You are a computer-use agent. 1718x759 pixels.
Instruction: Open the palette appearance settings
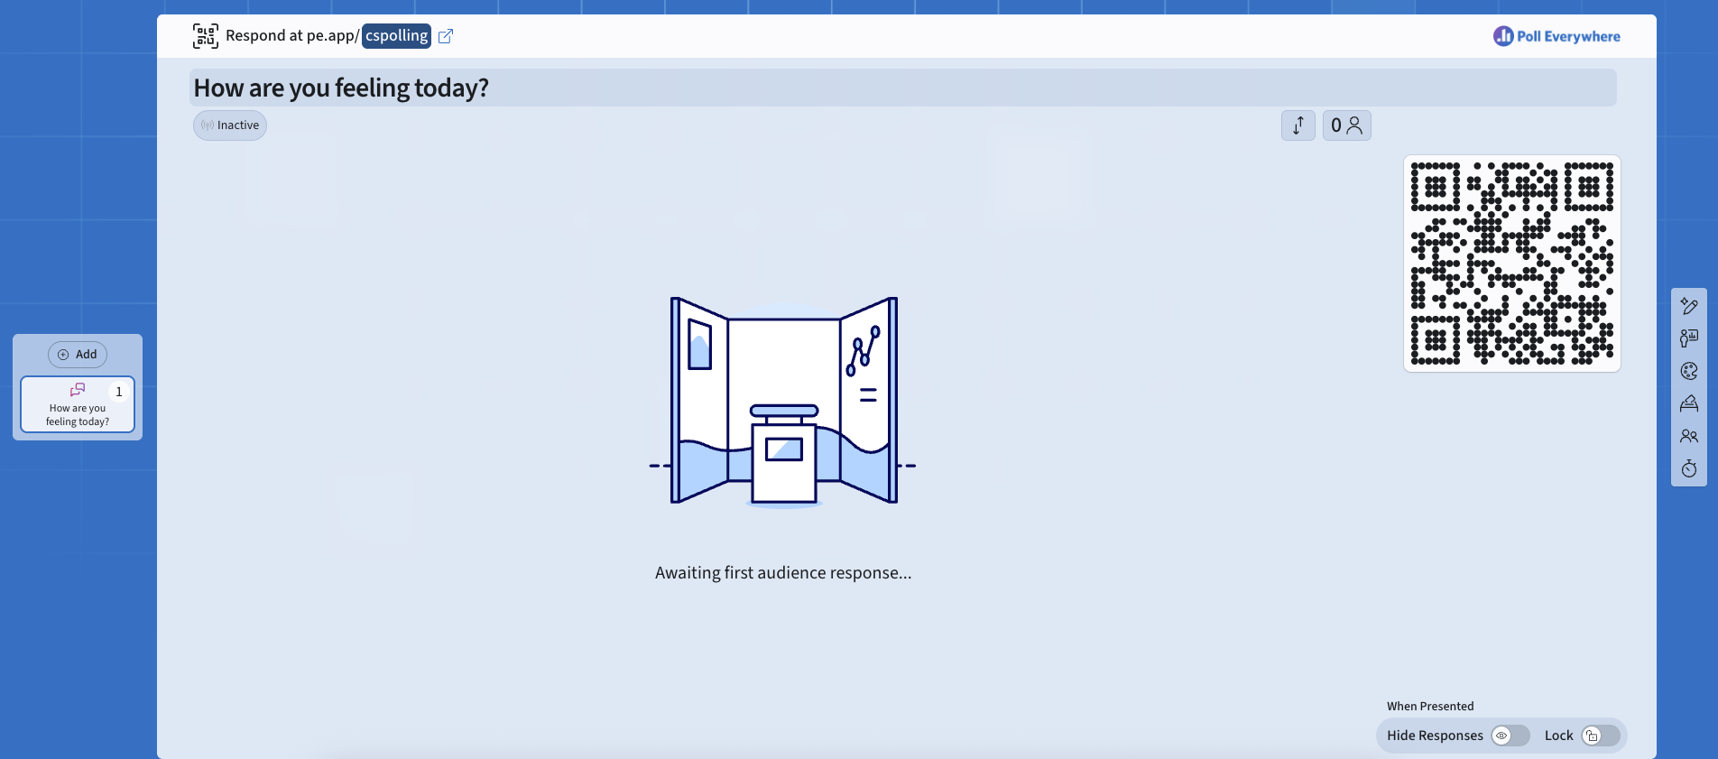pyautogui.click(x=1689, y=371)
